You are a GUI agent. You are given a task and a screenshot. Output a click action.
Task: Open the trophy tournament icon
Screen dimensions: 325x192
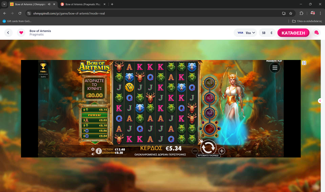43,66
